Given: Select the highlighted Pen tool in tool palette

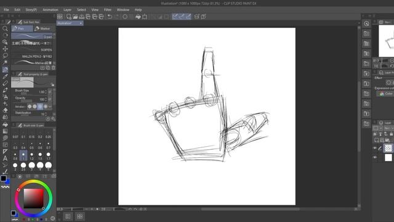Looking at the screenshot, I should click(x=5, y=69).
